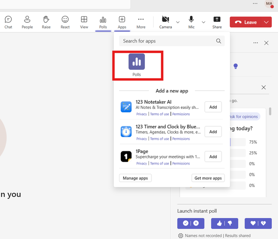Screen dimensions: 278x239
Task: Open the title bar ellipsis menu
Action: point(255,4)
